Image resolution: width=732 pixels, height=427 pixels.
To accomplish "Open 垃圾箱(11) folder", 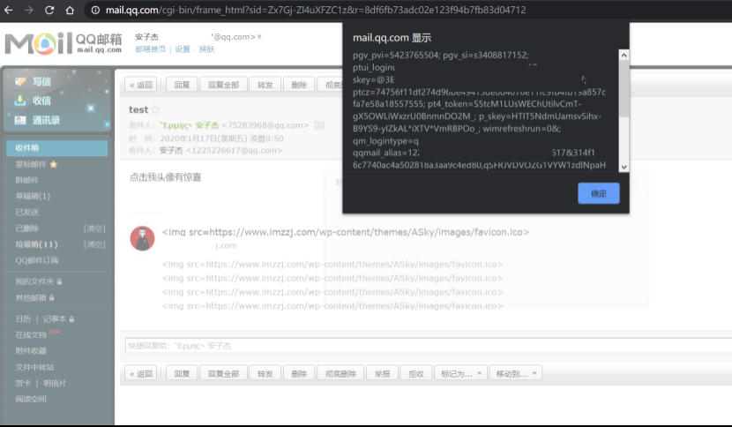I will (x=36, y=244).
